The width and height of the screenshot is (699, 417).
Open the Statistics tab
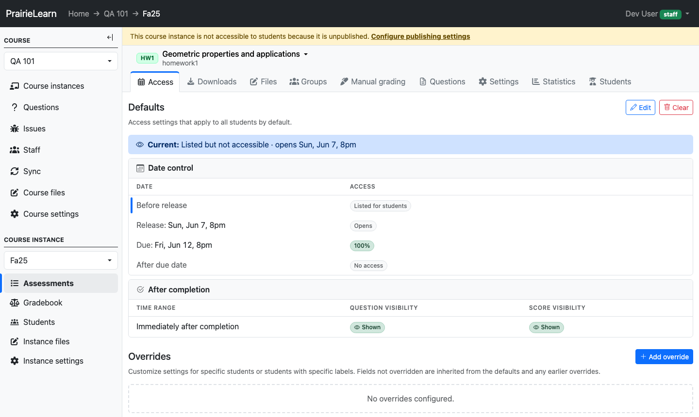coord(553,81)
